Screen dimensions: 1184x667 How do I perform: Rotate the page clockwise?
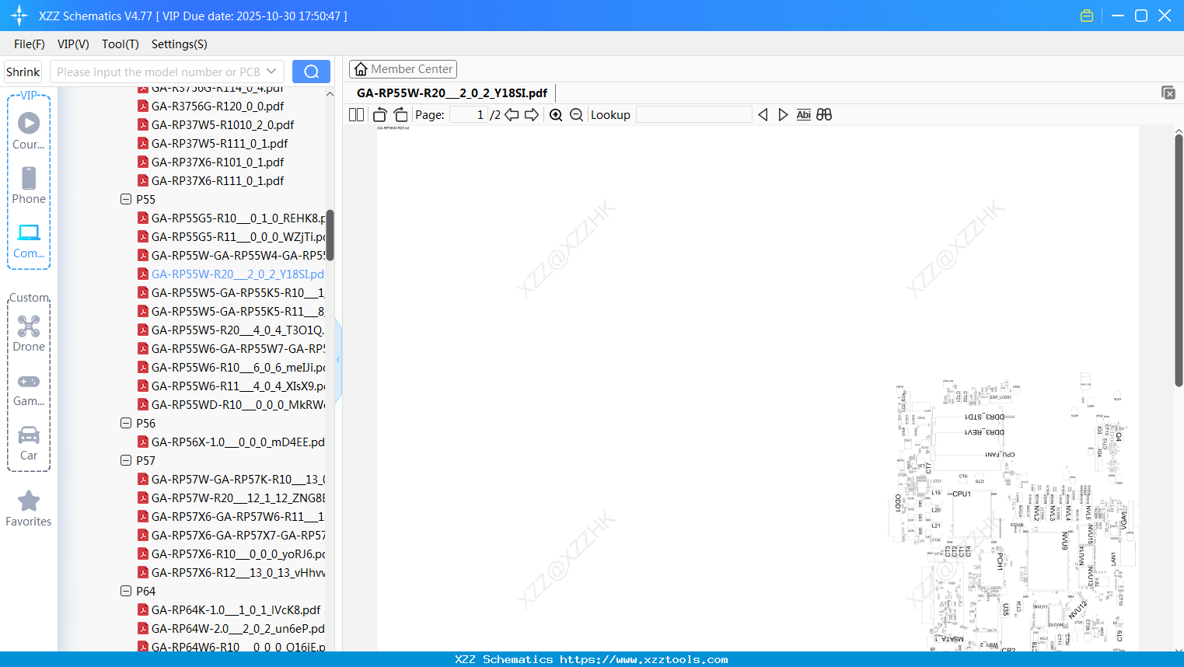click(400, 114)
